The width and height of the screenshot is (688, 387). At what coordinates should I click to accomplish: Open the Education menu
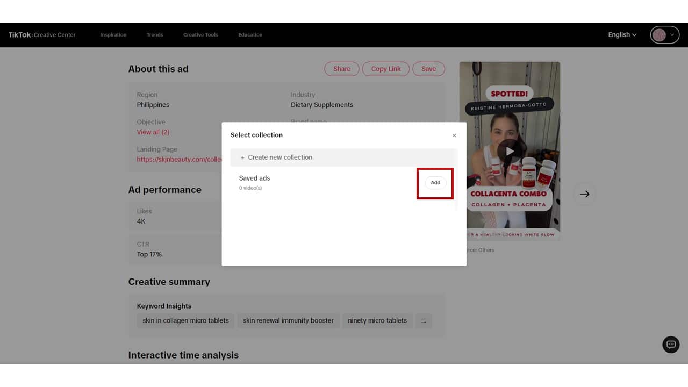pos(250,35)
